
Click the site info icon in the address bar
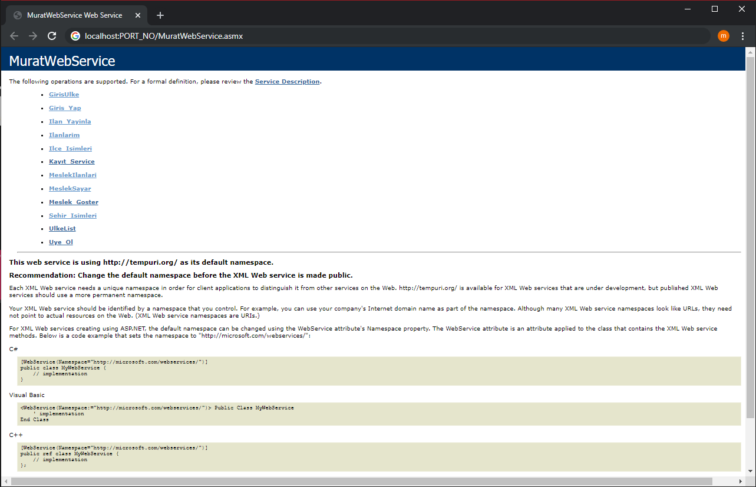pyautogui.click(x=75, y=36)
